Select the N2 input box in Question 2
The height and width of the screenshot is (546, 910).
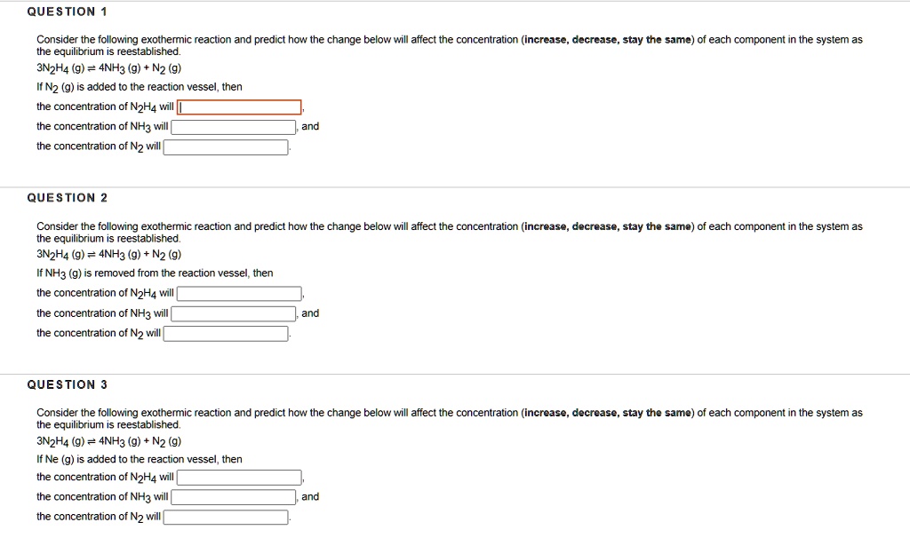[x=226, y=333]
